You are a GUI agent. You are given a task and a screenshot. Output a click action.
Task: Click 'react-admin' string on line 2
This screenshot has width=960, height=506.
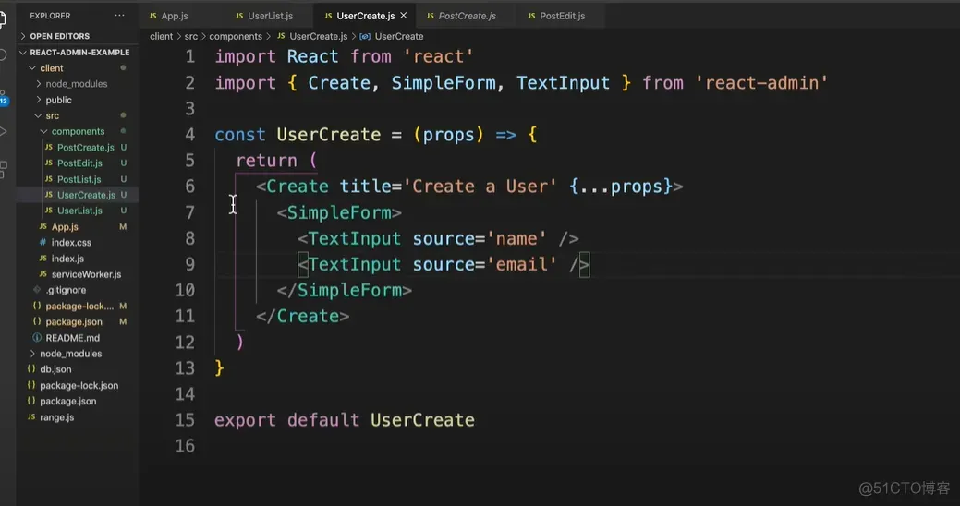761,82
